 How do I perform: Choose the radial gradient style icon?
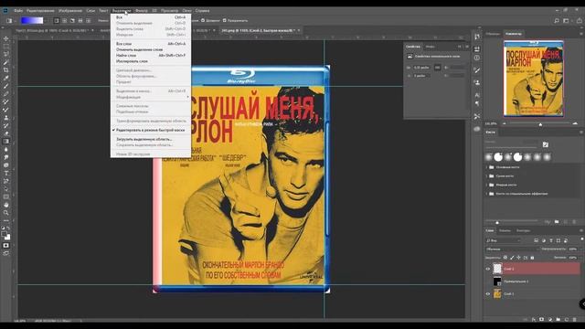[64, 20]
